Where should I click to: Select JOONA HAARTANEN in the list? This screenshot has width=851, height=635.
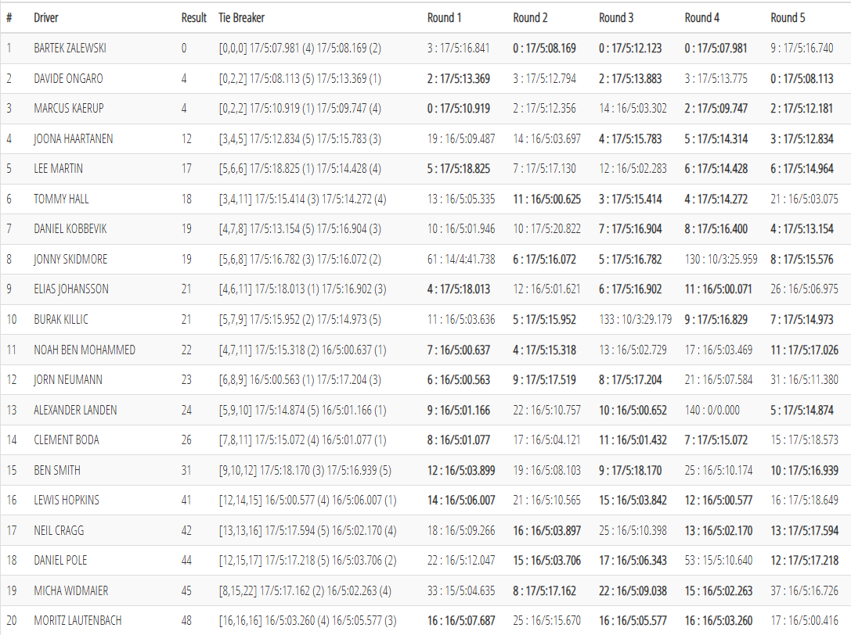tap(73, 139)
